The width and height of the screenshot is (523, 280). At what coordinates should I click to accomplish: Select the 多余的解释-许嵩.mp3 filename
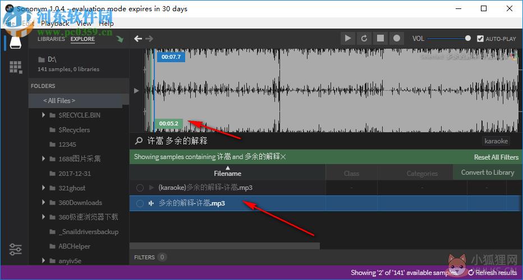192,203
